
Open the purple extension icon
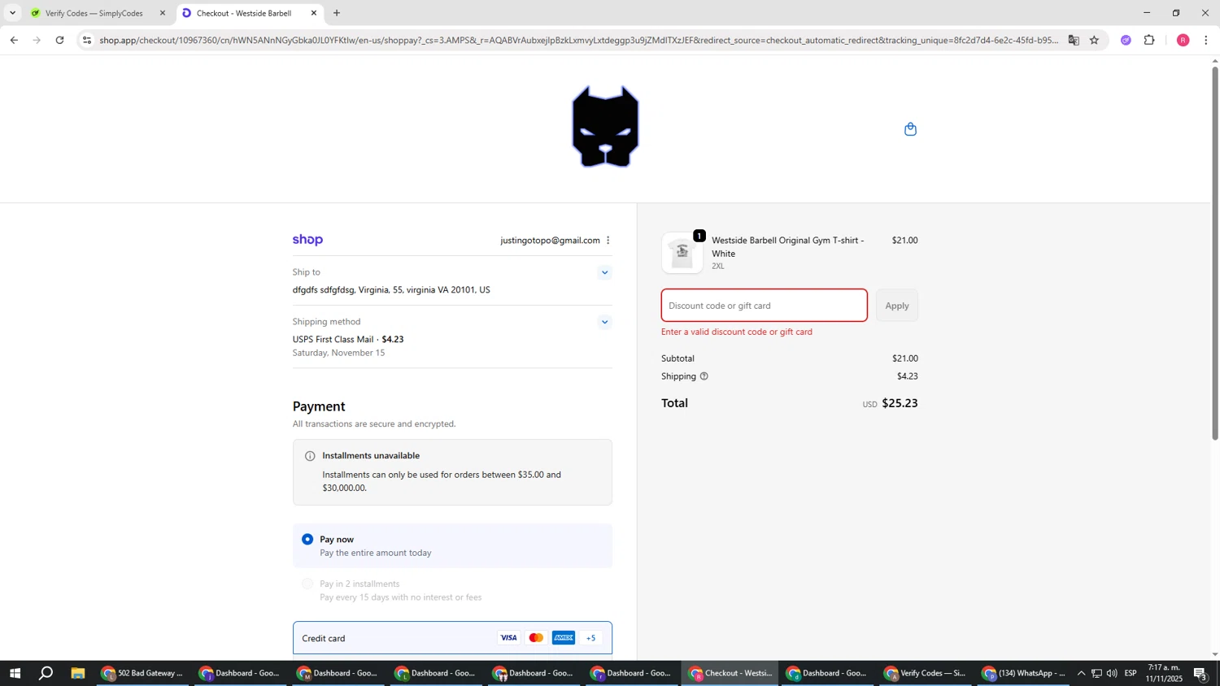[x=1126, y=40]
